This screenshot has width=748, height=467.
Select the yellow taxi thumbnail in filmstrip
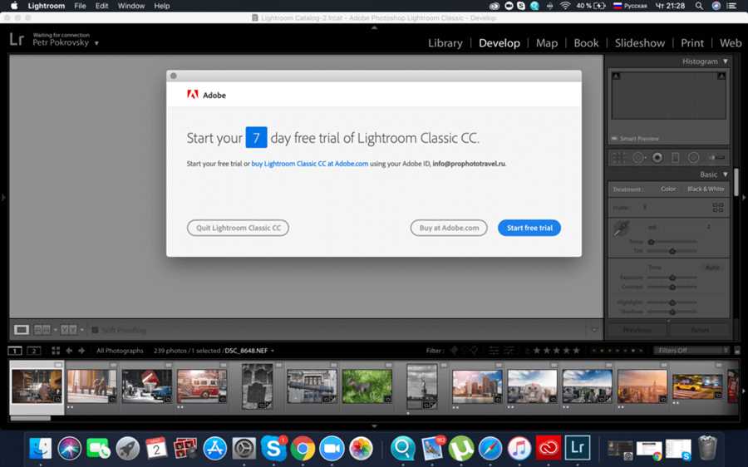[x=697, y=386]
